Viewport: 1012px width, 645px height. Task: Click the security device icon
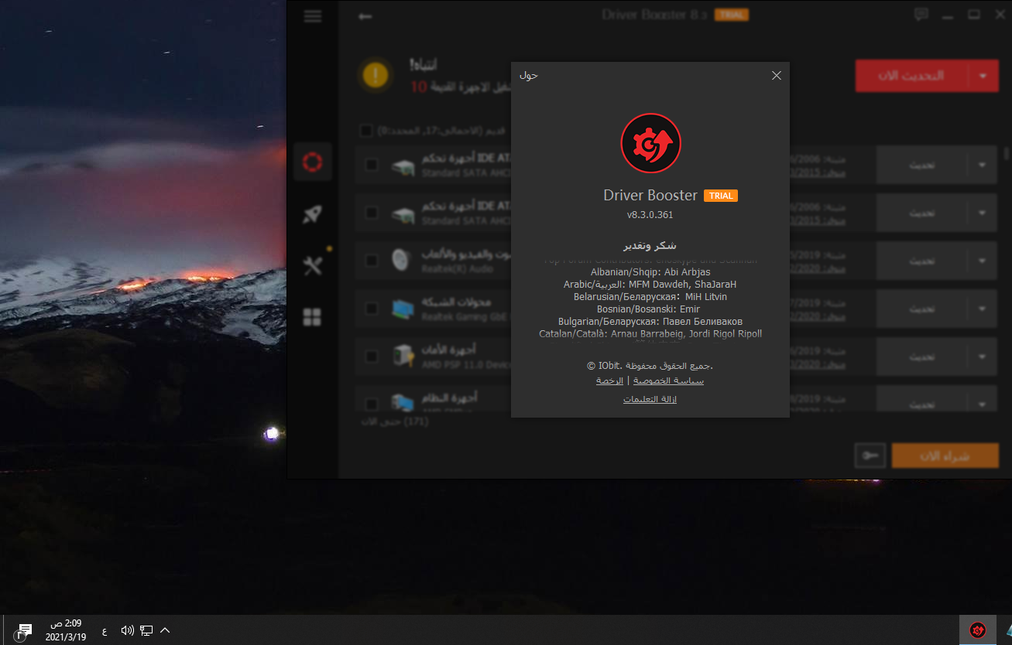pyautogui.click(x=402, y=356)
